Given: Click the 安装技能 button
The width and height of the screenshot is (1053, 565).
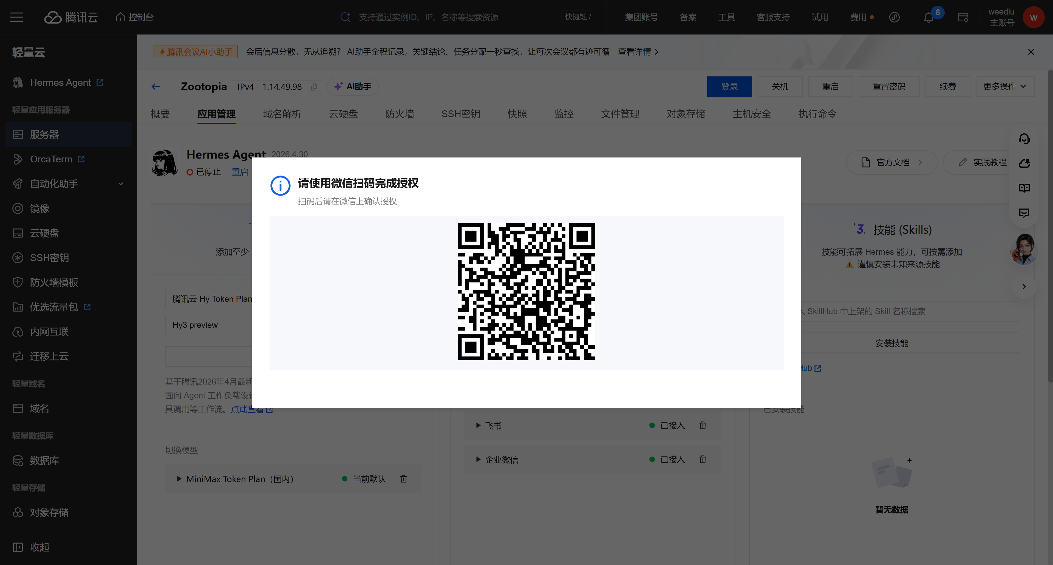Looking at the screenshot, I should pyautogui.click(x=891, y=343).
